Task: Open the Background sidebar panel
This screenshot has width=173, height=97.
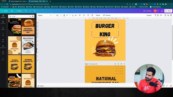Action: coord(3,47)
